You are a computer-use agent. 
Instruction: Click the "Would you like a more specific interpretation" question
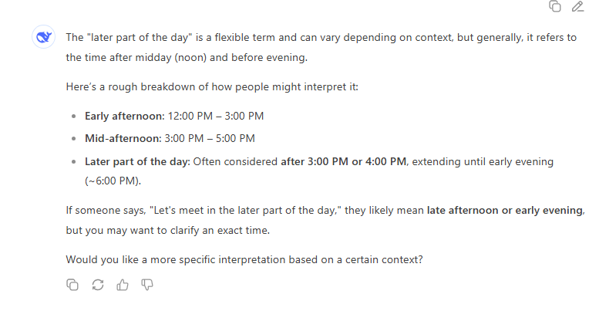click(x=244, y=259)
